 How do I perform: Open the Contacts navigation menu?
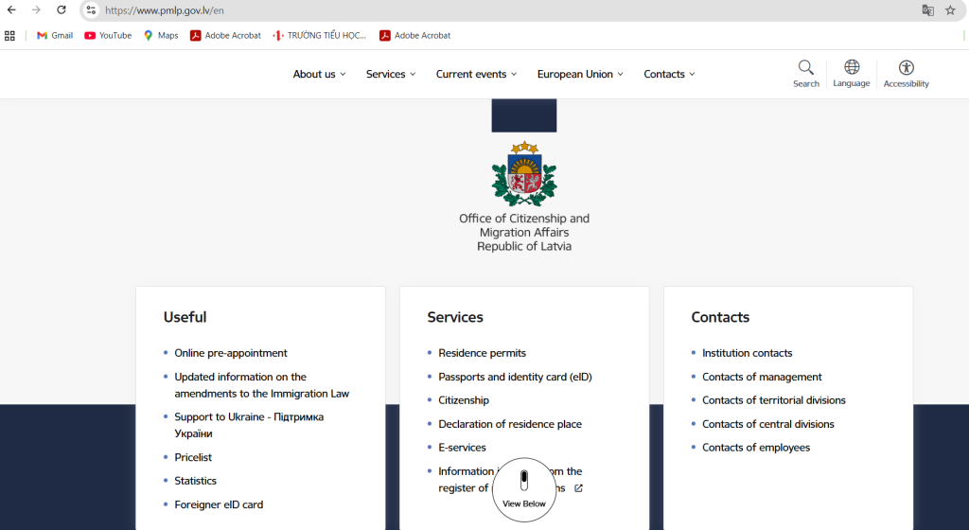coord(669,74)
